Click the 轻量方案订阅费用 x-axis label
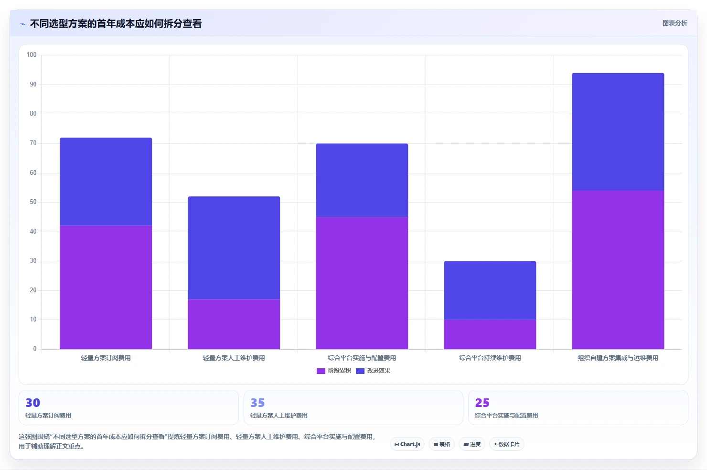Viewport: 707px width, 470px height. point(106,358)
